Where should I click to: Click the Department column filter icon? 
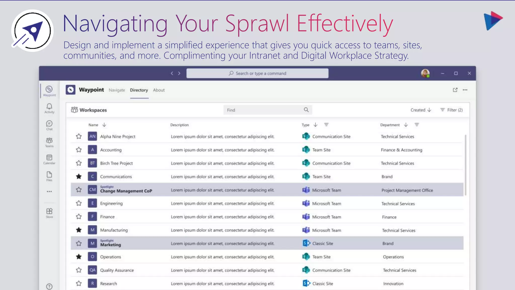tap(417, 125)
